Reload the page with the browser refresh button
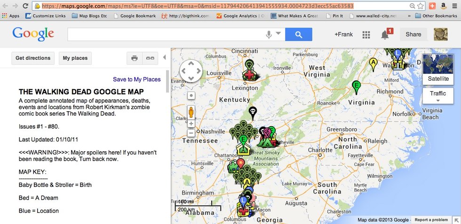The width and height of the screenshot is (461, 224). pyautogui.click(x=25, y=6)
